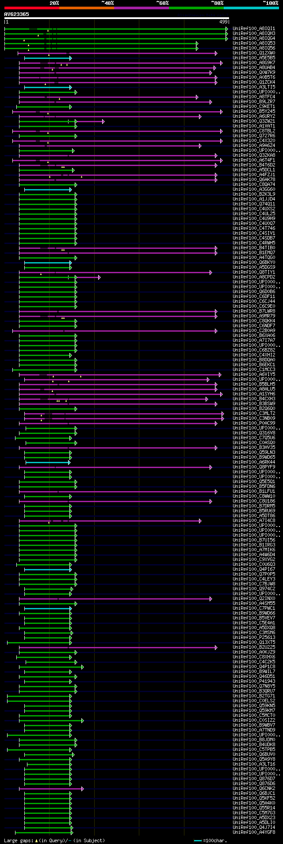Select hit label UniRef100_B7LWR8

(254, 311)
